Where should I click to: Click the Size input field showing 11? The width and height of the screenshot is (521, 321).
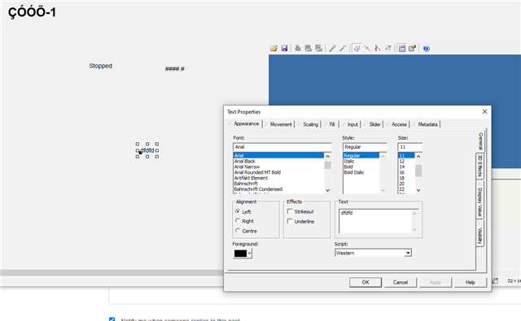tap(409, 147)
